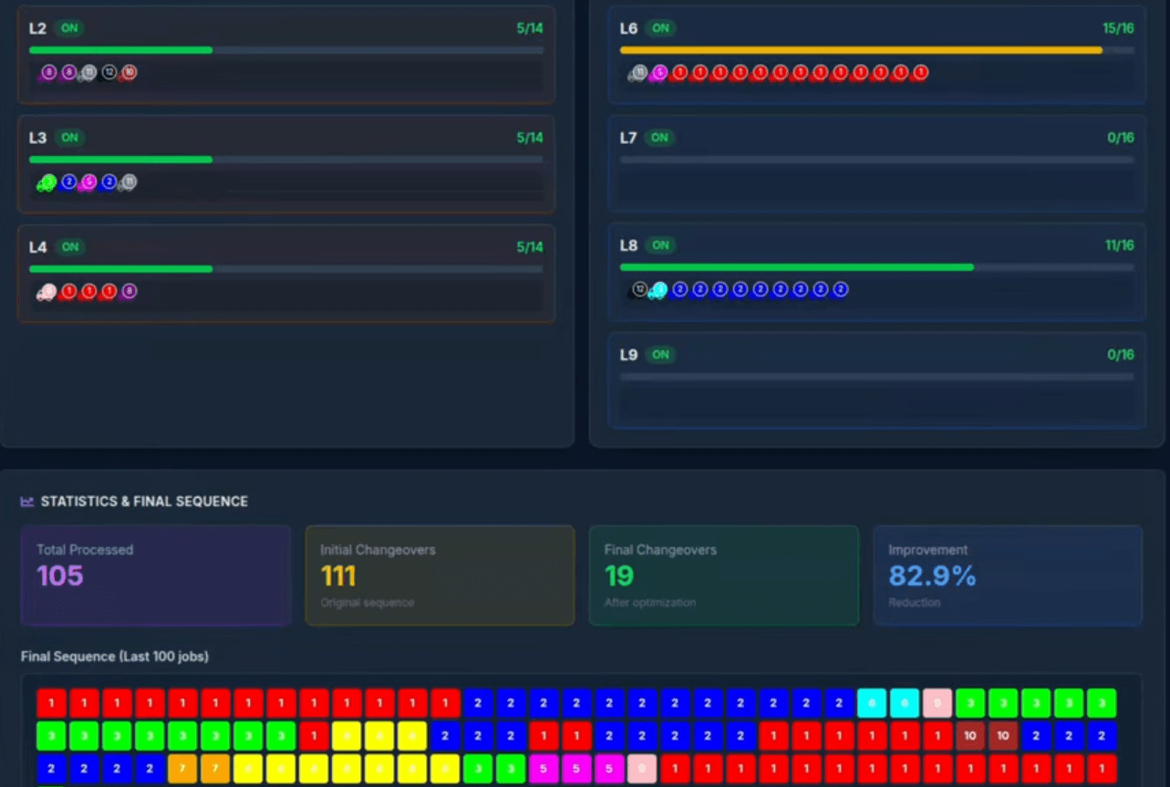Disable lane L7 with its ON badge
Image resolution: width=1170 pixels, height=787 pixels.
[660, 138]
